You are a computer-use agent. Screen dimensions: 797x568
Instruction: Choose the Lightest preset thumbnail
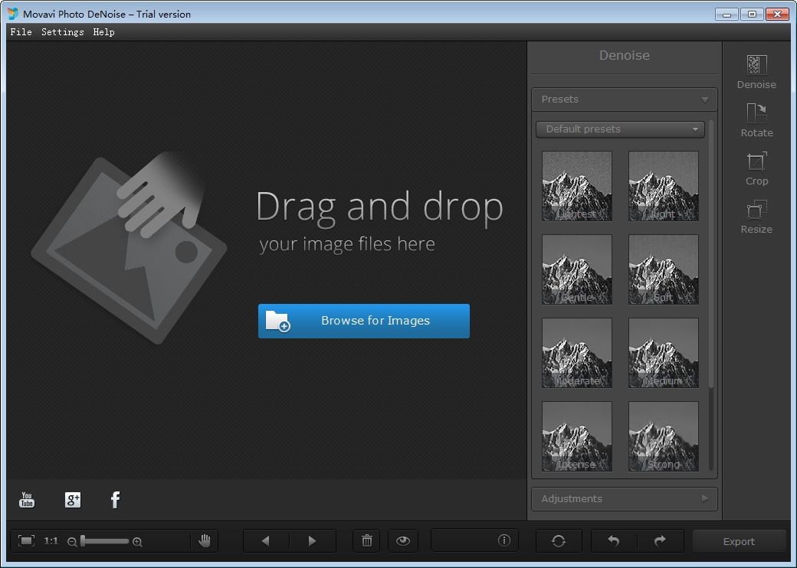click(577, 186)
